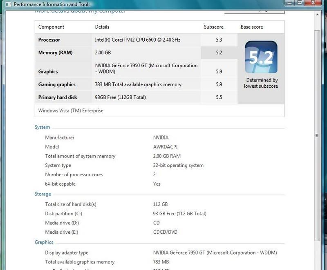Click the Total amount of system memory label

coord(80,156)
